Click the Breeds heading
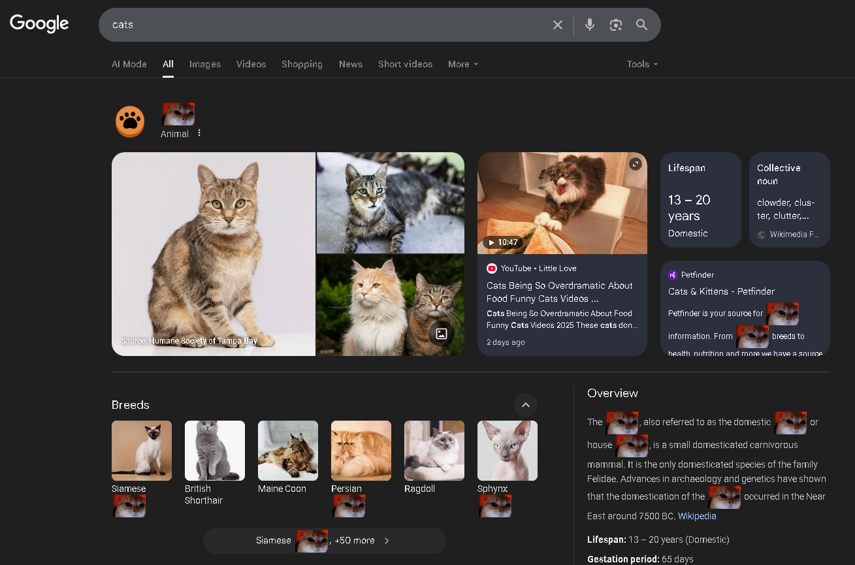Viewport: 855px width, 565px height. [131, 405]
